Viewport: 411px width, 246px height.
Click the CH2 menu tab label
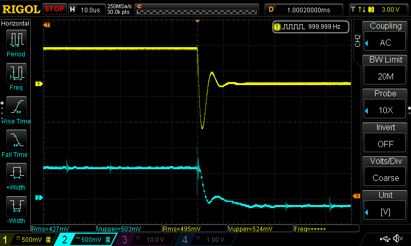click(x=358, y=41)
